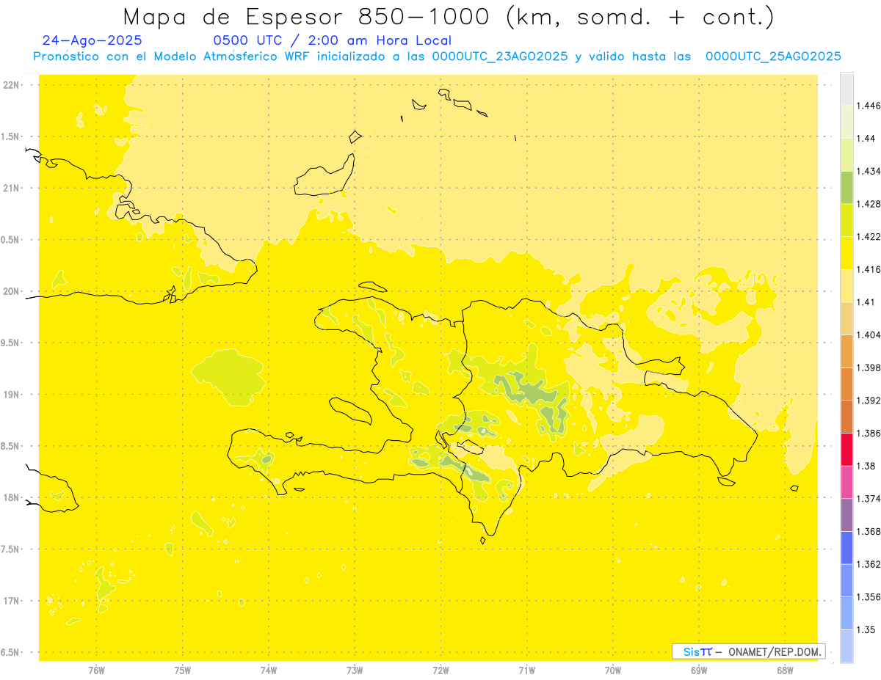Pick the light gray legend swatch above 1.446
Screen dimensions: 881x680
pyautogui.click(x=846, y=89)
